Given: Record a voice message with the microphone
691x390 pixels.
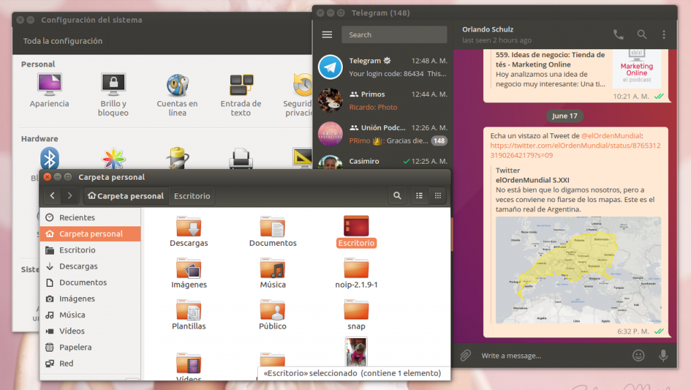Looking at the screenshot, I should (663, 355).
